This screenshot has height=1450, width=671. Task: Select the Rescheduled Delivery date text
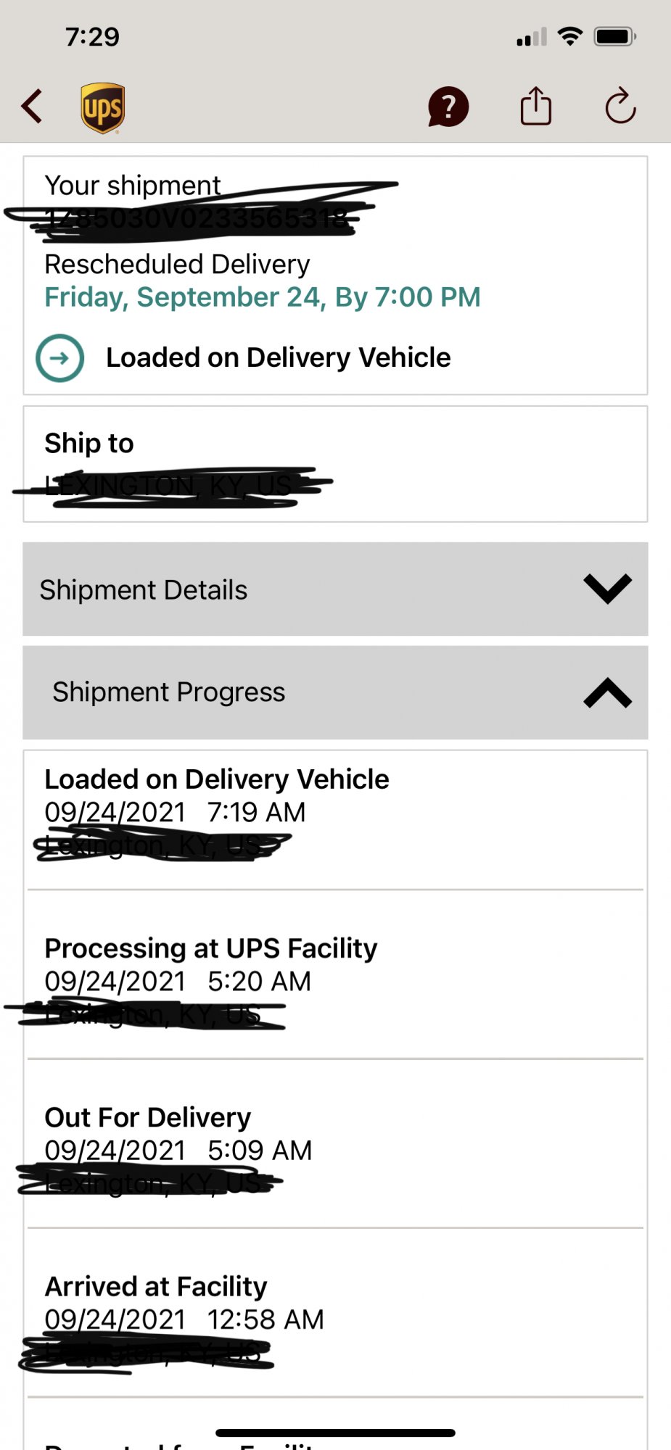coord(263,297)
